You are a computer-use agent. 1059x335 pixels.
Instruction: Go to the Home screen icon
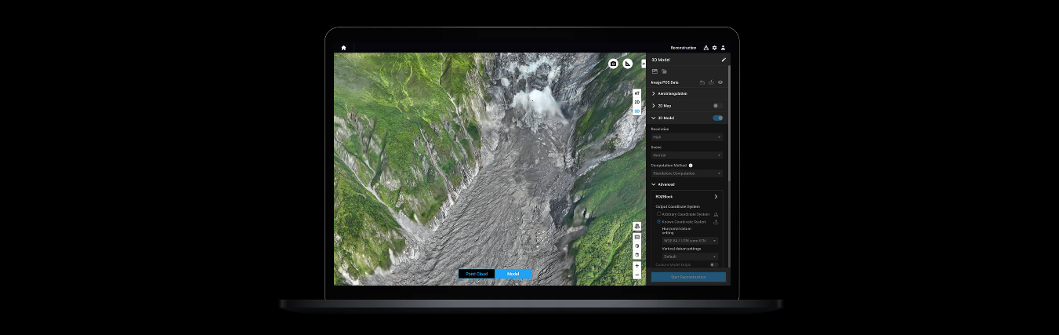(x=343, y=48)
